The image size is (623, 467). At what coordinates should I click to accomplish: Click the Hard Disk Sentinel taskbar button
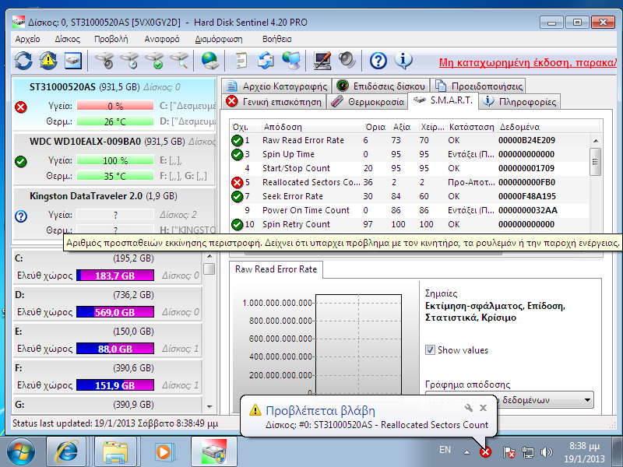pyautogui.click(x=213, y=451)
